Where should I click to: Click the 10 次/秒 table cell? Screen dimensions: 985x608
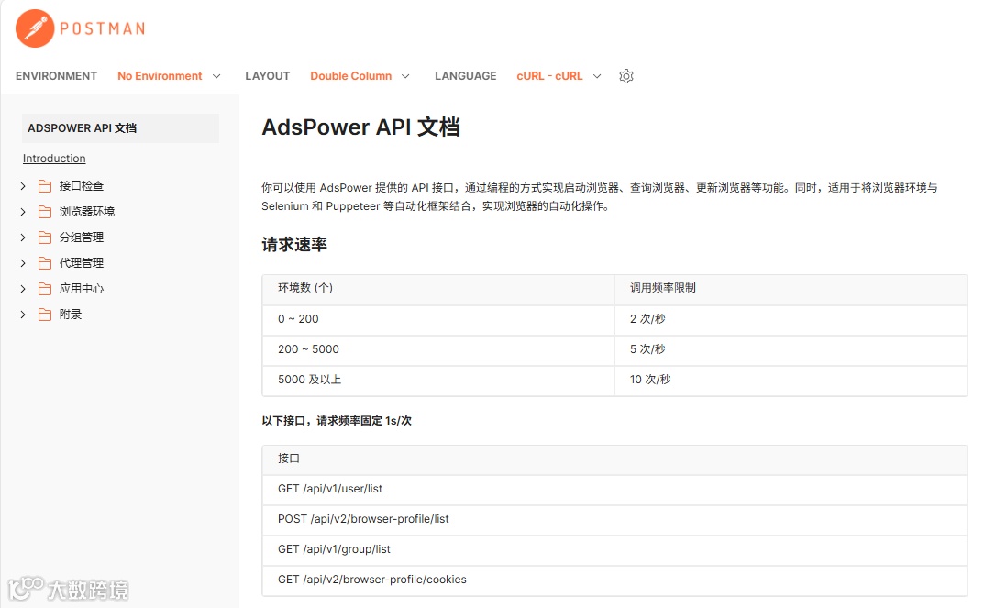[x=791, y=381]
